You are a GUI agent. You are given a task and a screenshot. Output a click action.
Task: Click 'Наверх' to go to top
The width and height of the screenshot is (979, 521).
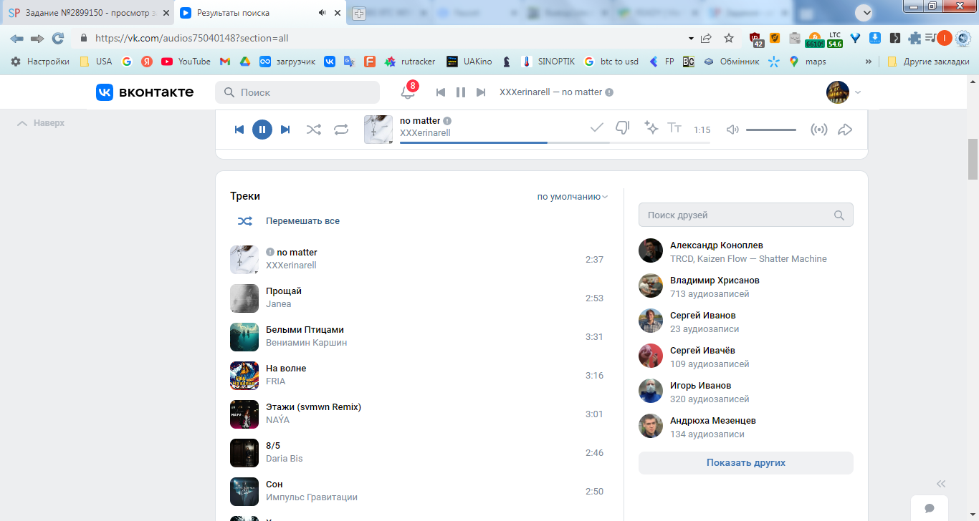(41, 123)
